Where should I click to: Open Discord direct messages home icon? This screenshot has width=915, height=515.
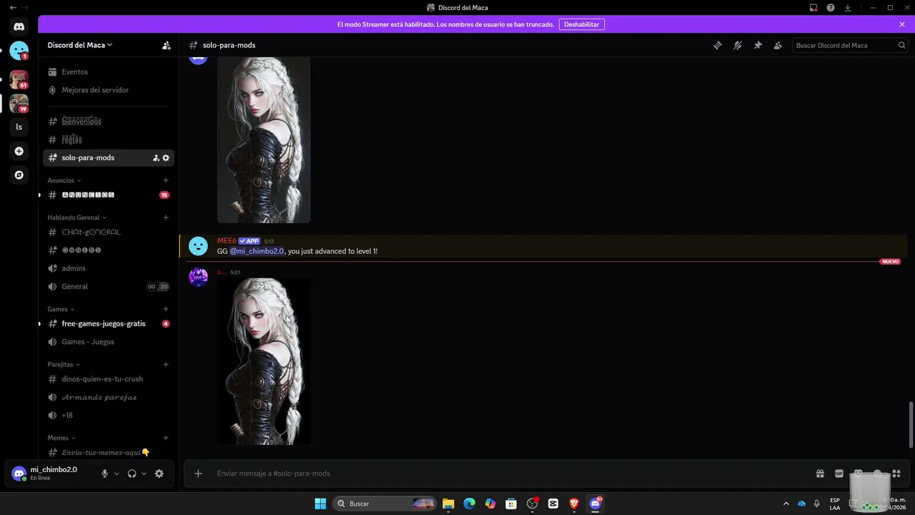[x=19, y=27]
